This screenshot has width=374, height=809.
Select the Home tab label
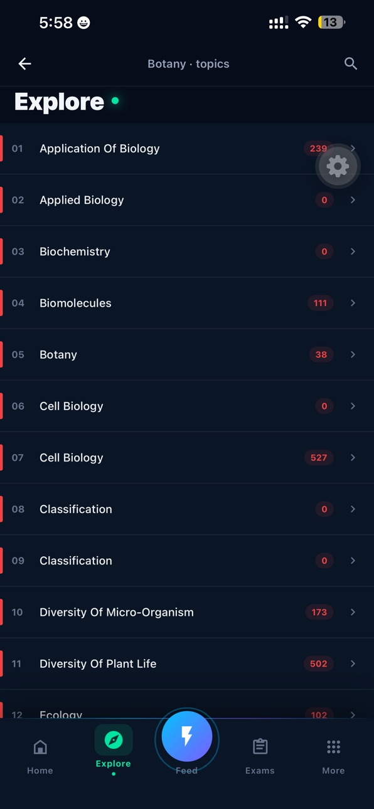pyautogui.click(x=40, y=771)
